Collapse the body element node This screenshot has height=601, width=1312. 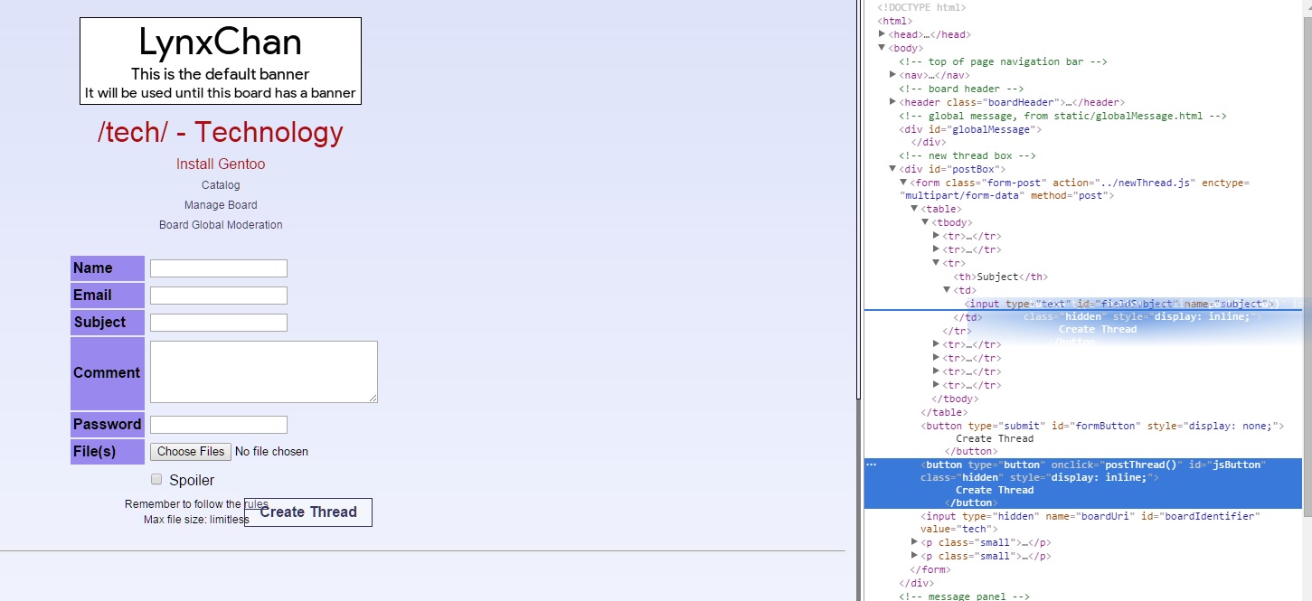[x=882, y=48]
